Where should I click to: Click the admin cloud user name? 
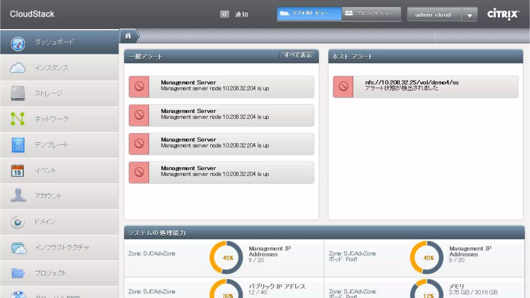433,14
